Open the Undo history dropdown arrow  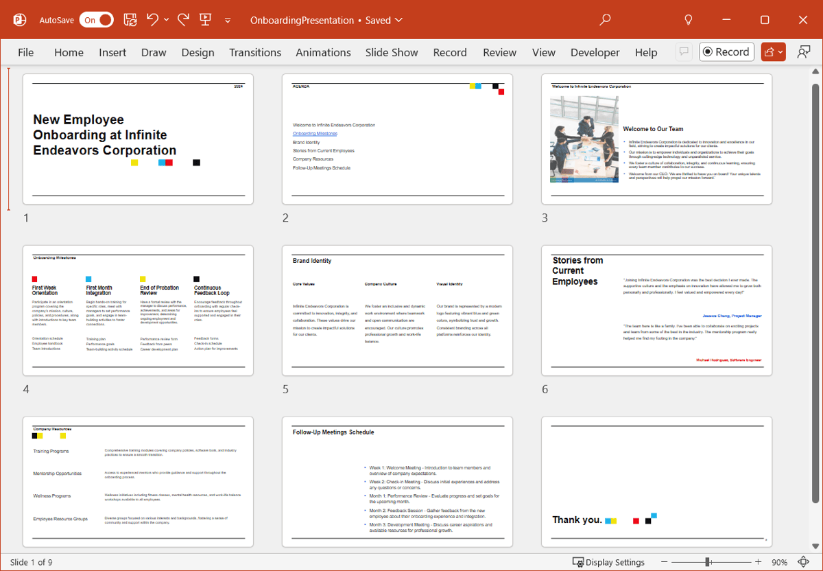[167, 20]
